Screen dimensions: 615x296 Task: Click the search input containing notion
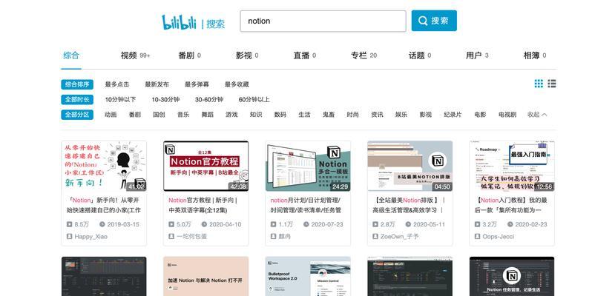323,21
